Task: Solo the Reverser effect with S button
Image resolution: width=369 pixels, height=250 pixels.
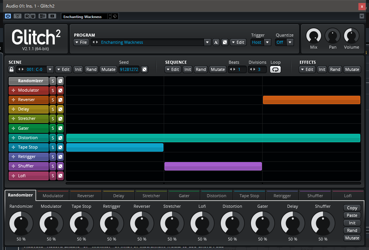Action: click(x=53, y=100)
